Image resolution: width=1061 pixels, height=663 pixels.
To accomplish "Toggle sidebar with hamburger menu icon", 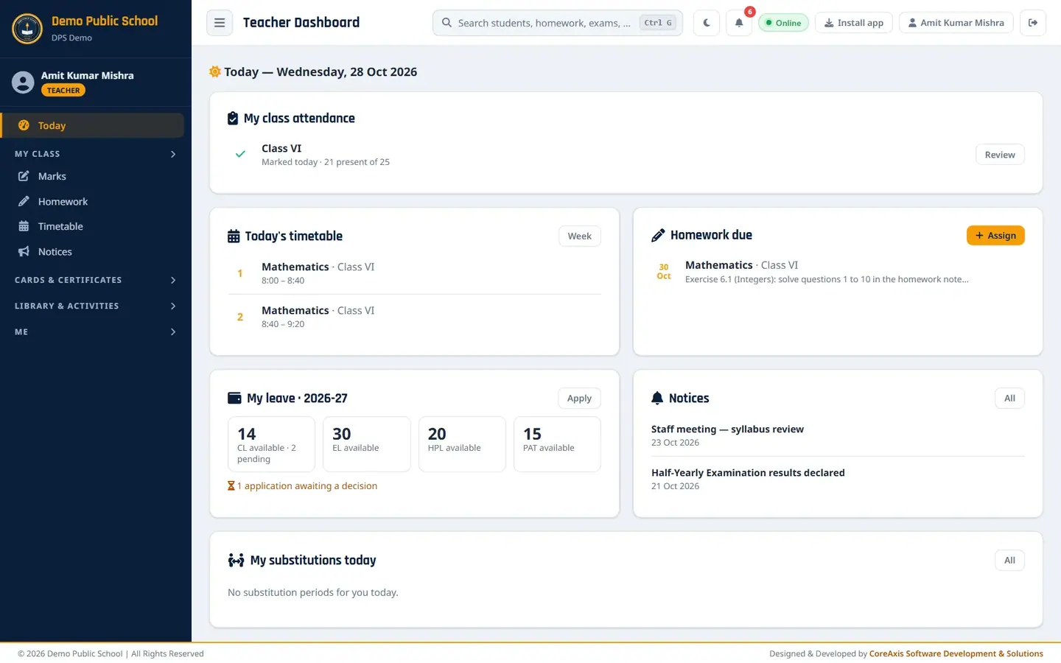I will (x=220, y=23).
